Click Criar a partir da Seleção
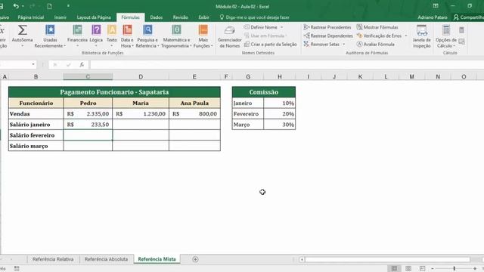Image resolution: width=484 pixels, height=272 pixels. 271,44
